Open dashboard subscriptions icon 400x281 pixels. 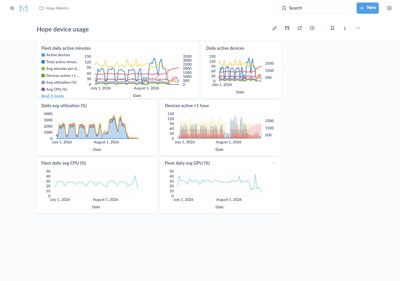pos(287,28)
